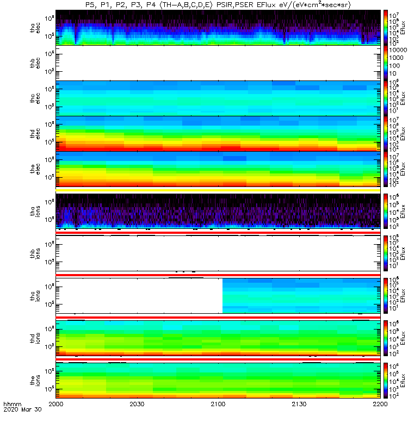Click the 2130 time axis label
Viewport: 408px width, 435px height.
299,404
